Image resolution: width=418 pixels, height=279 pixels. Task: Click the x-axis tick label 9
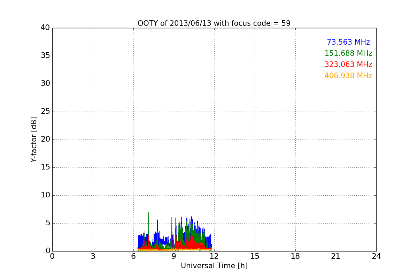click(x=174, y=256)
